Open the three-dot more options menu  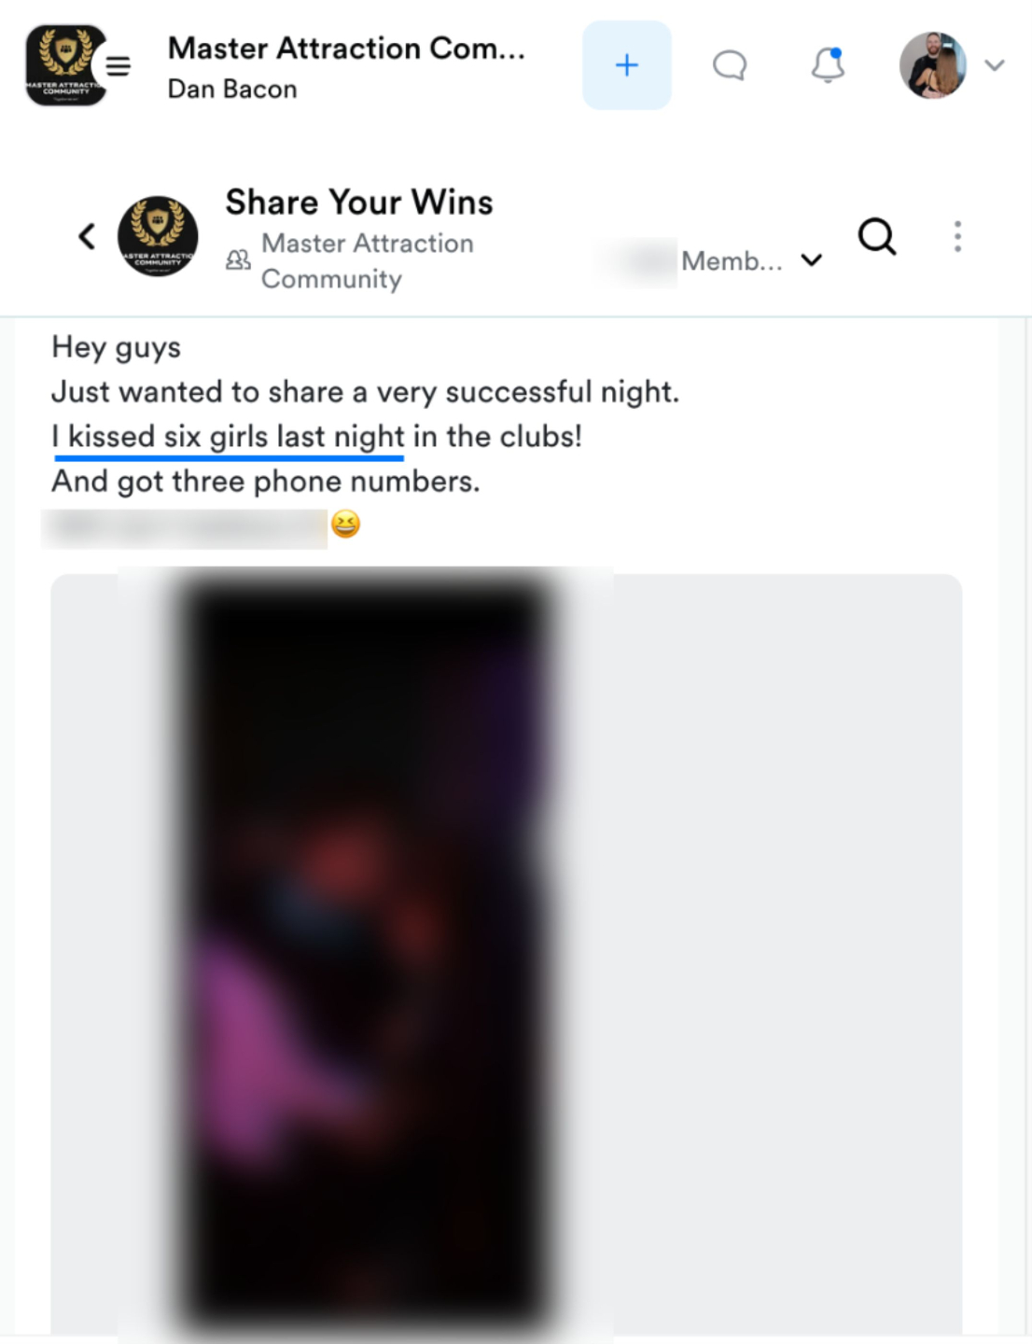click(957, 237)
